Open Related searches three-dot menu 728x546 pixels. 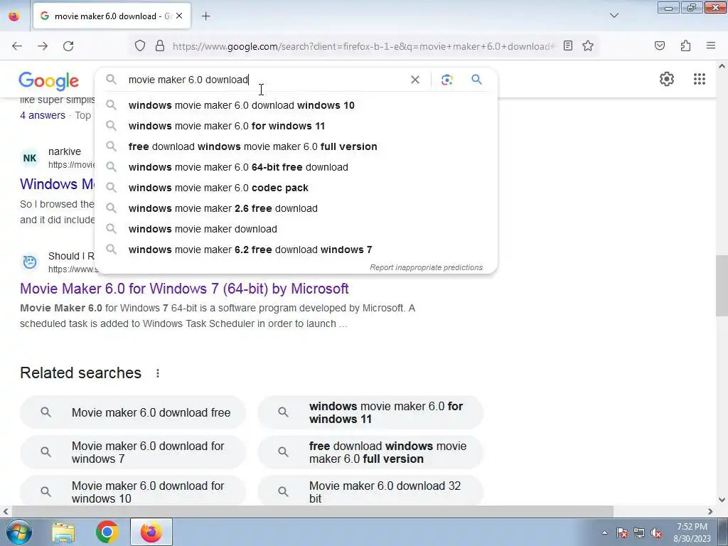point(158,373)
